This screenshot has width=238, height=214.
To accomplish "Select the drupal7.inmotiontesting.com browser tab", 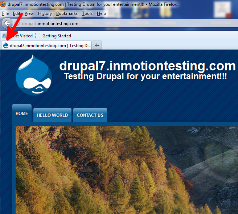I will 46,45.
